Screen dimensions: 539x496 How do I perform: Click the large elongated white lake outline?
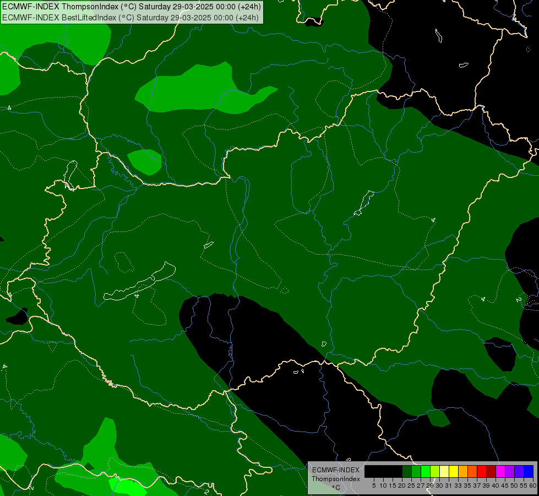pos(139,282)
